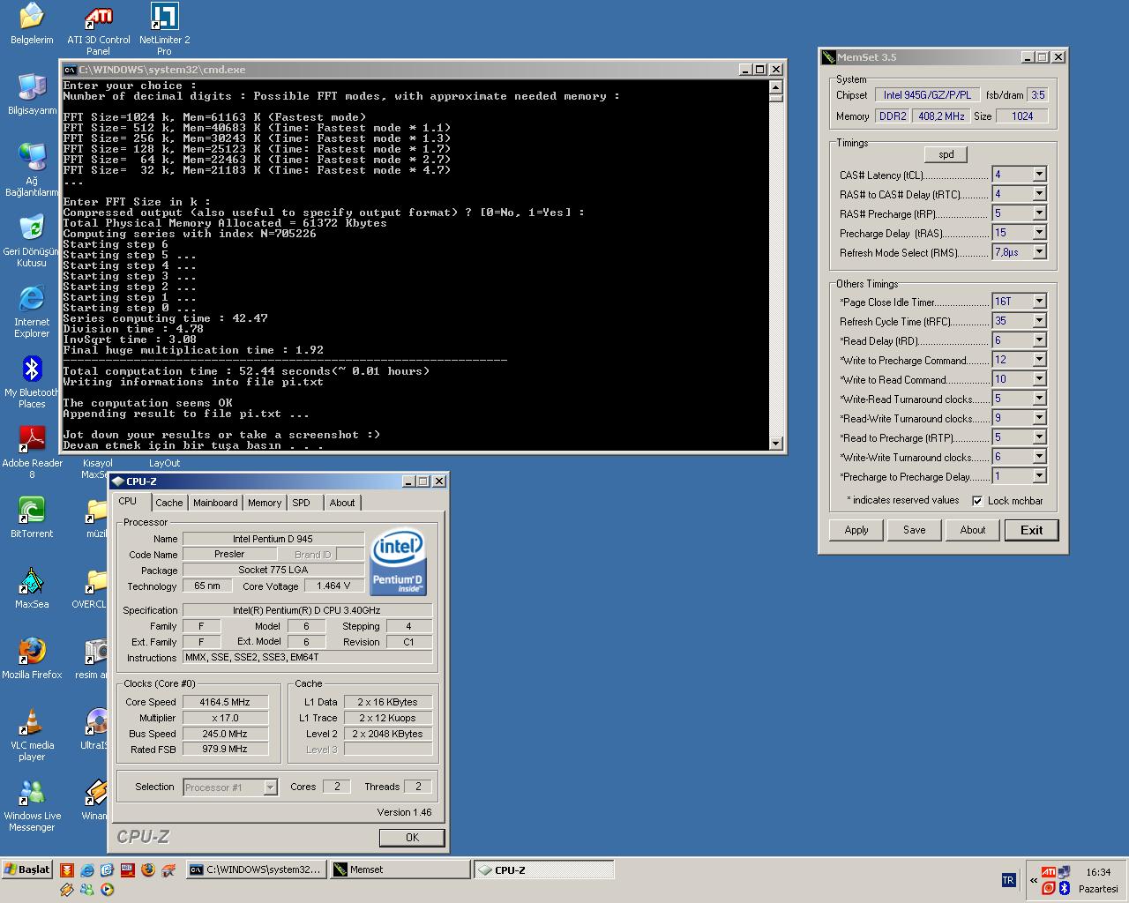Click the Core Speed value field

point(226,702)
